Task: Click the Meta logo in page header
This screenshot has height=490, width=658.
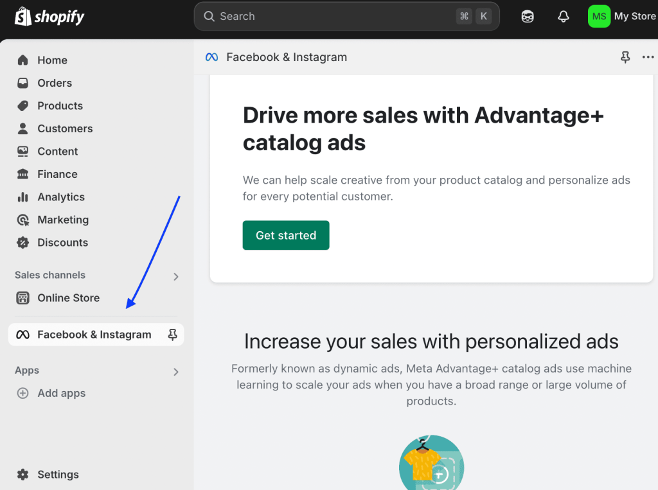Action: [211, 57]
